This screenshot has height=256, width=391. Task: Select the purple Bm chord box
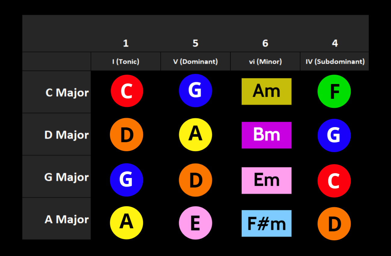pos(266,135)
